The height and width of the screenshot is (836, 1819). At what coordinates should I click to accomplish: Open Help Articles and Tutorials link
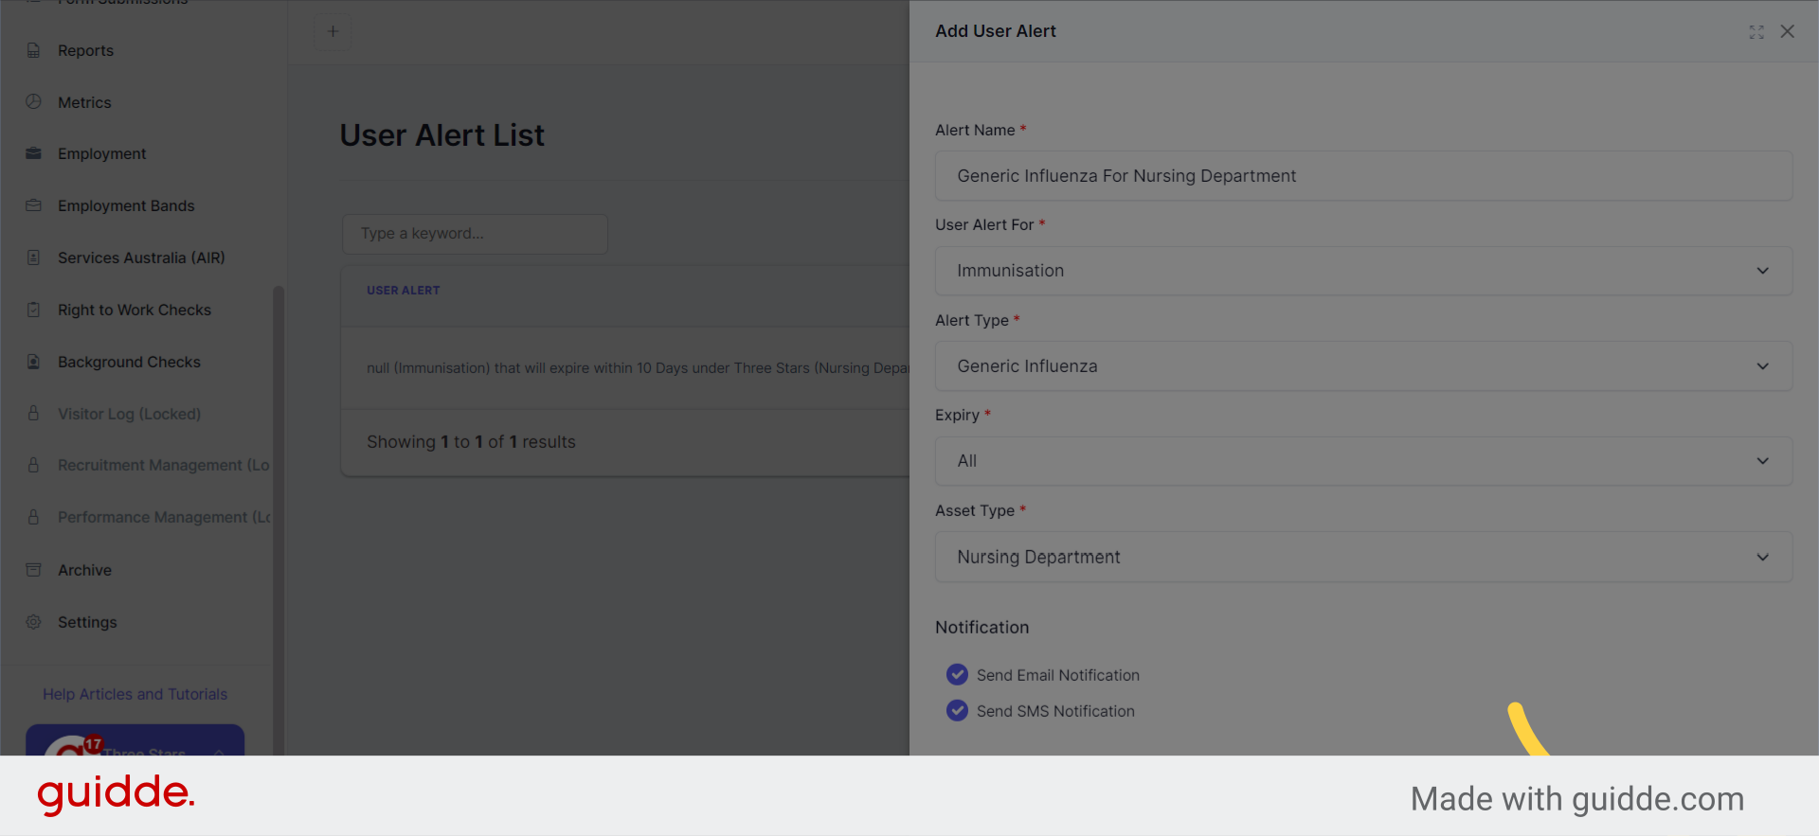135,694
